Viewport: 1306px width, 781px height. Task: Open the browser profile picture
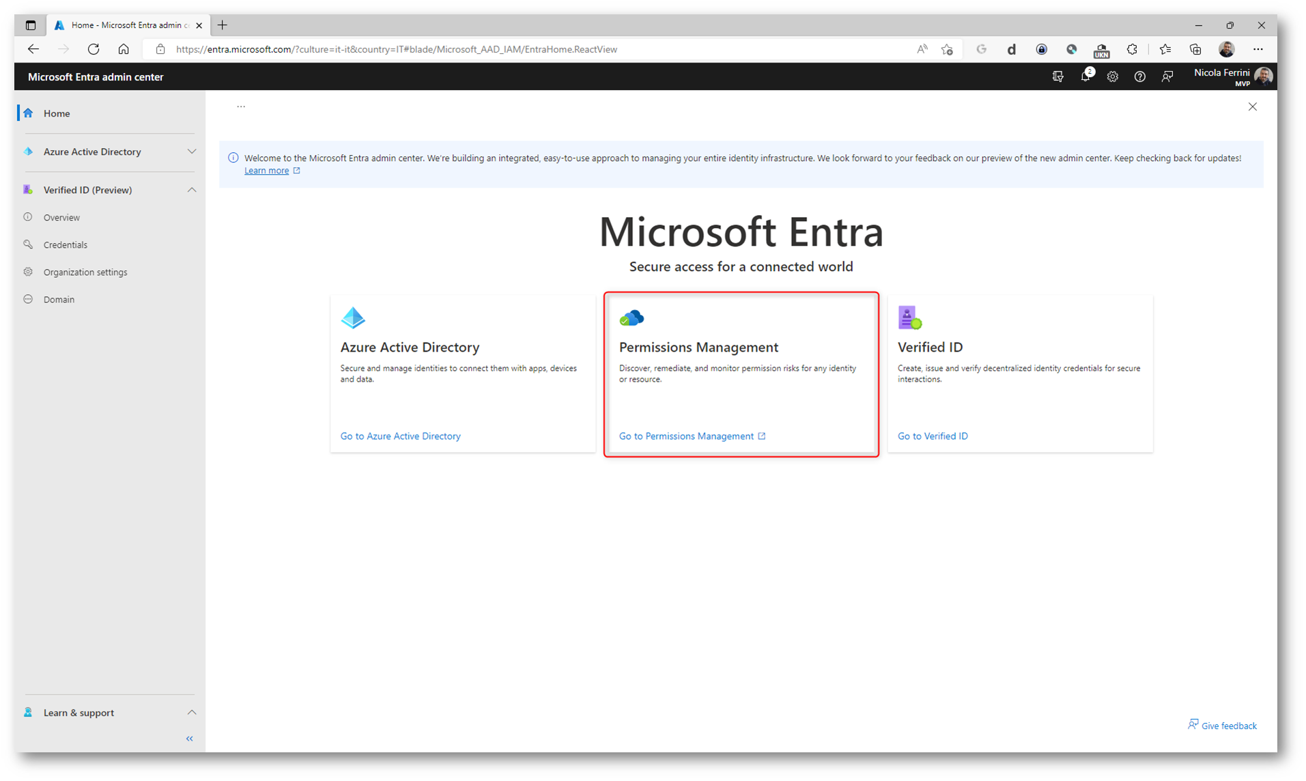[1226, 49]
